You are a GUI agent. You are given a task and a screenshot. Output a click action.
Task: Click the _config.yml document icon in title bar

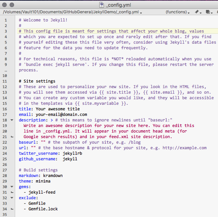coord(102,5)
